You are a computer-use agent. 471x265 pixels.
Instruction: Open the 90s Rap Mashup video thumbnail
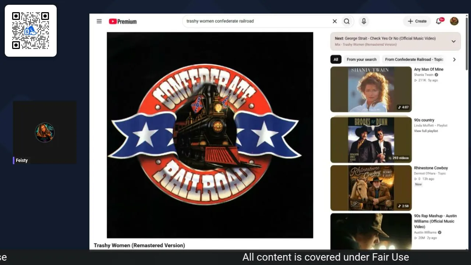tap(371, 232)
